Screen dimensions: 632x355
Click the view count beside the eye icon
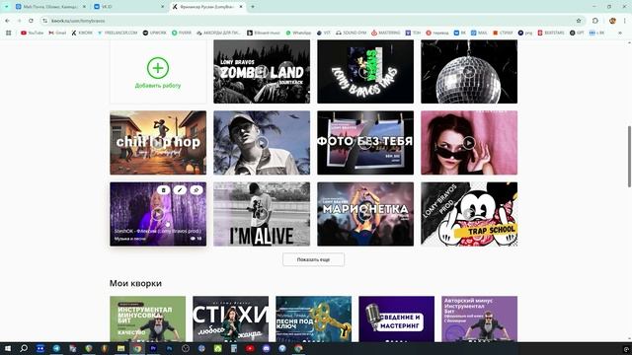click(199, 239)
